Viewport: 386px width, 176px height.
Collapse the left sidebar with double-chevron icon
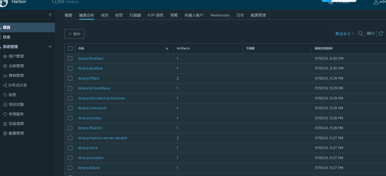50,15
